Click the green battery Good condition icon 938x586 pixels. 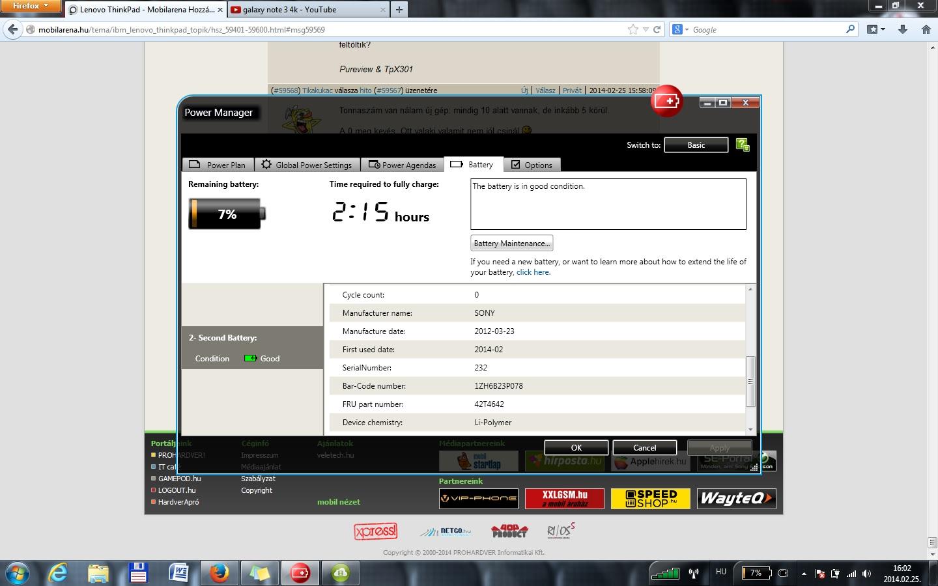250,358
